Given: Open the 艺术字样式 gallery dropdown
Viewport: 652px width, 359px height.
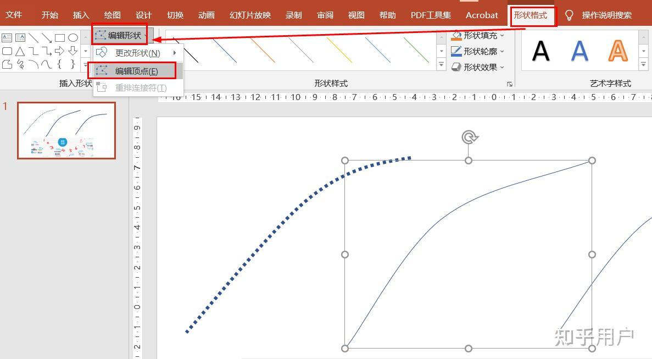Looking at the screenshot, I should [x=643, y=64].
